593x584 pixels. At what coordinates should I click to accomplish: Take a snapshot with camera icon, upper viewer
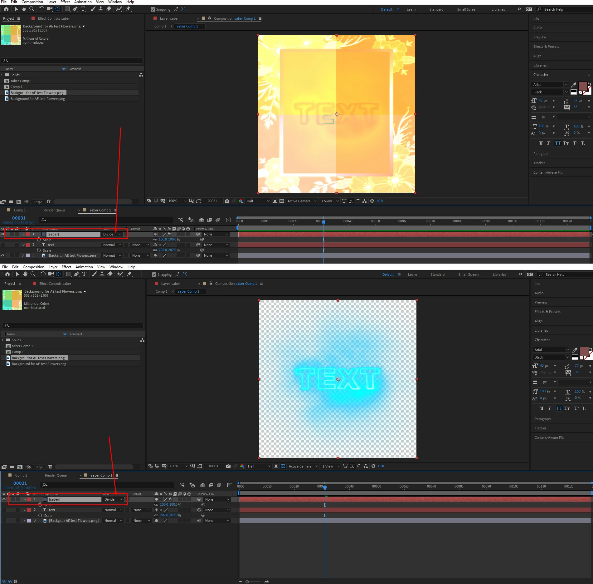tap(227, 201)
